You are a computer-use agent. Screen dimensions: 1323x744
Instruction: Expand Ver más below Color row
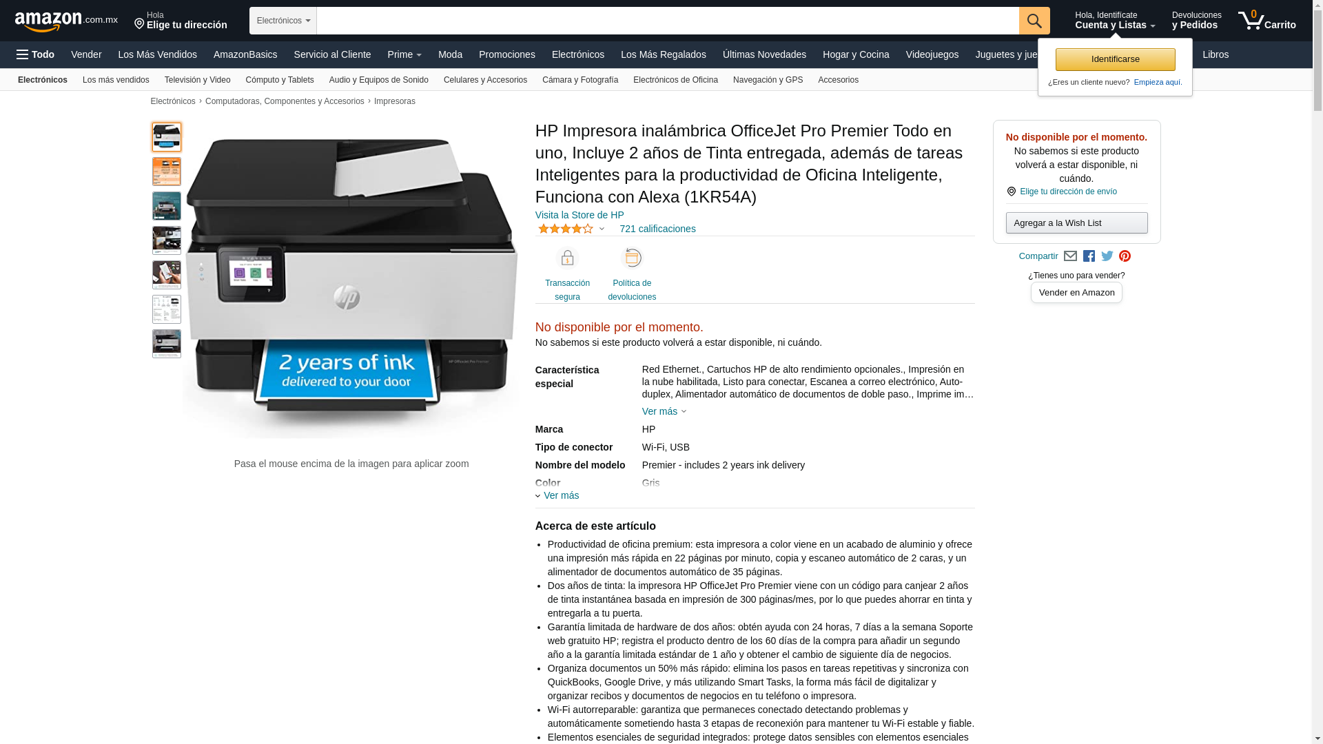(x=557, y=495)
